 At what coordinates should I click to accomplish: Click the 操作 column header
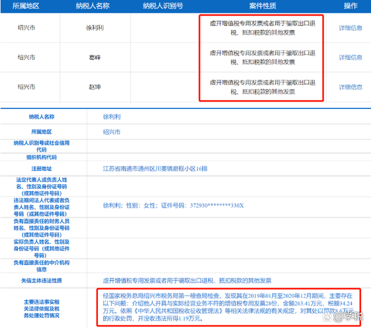350,6
